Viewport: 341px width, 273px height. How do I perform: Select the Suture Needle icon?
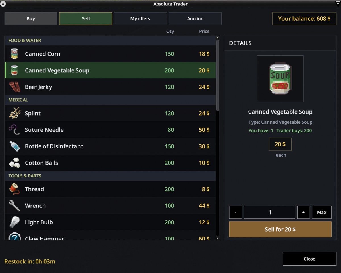(x=14, y=130)
